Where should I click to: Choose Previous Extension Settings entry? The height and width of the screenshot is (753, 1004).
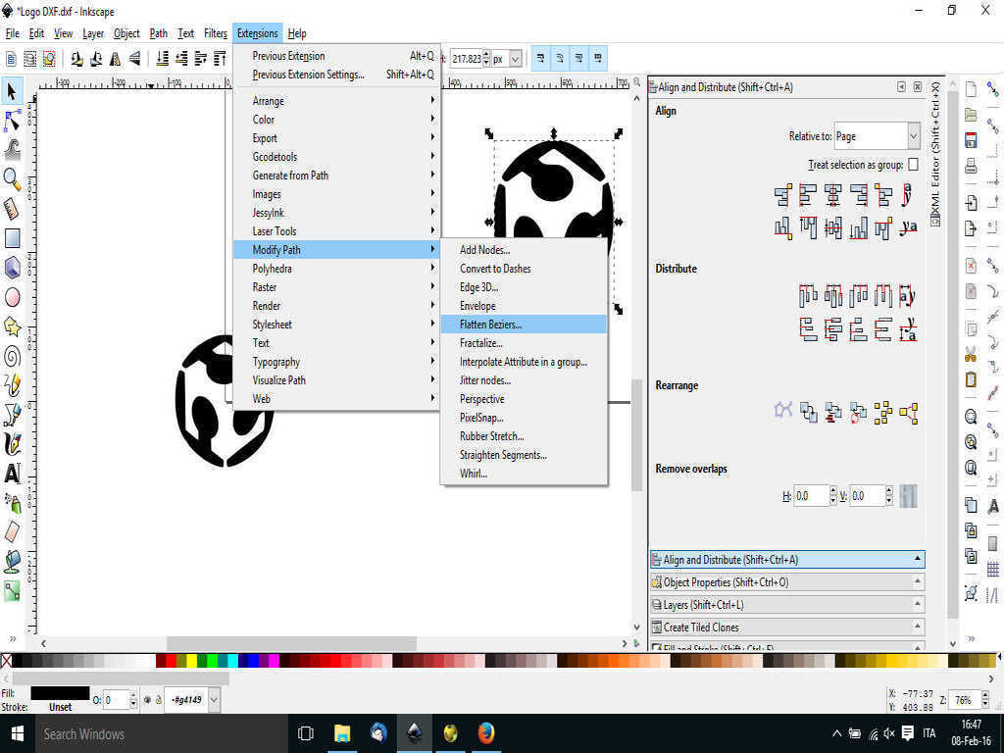337,75
